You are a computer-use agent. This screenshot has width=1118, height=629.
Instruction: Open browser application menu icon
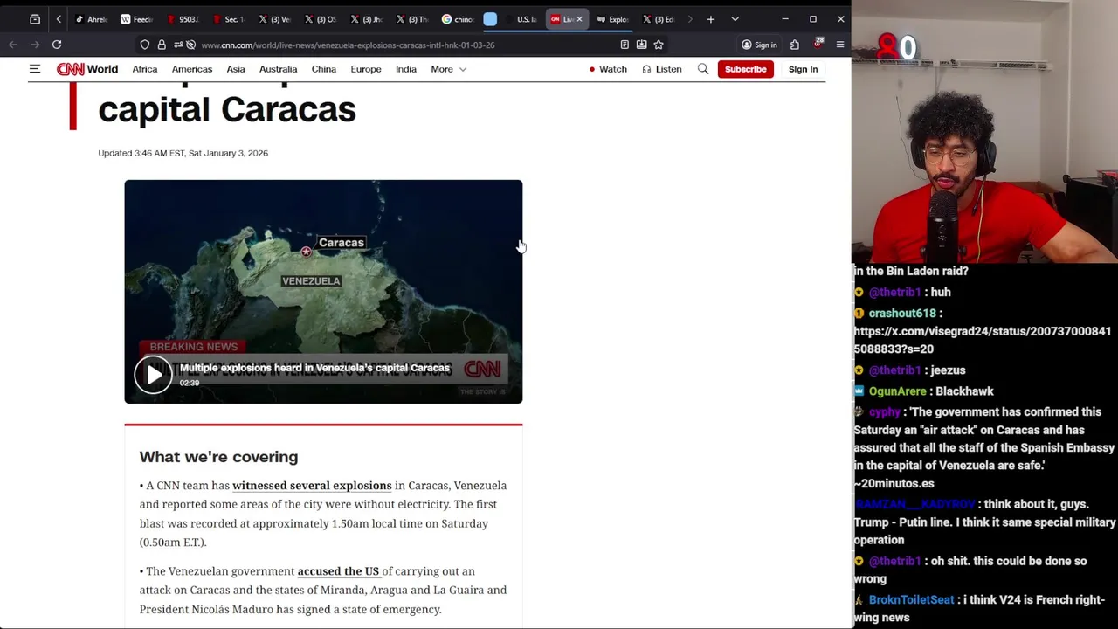[x=840, y=45]
